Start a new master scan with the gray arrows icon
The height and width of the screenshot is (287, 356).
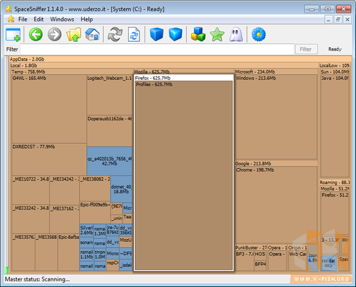click(x=115, y=35)
